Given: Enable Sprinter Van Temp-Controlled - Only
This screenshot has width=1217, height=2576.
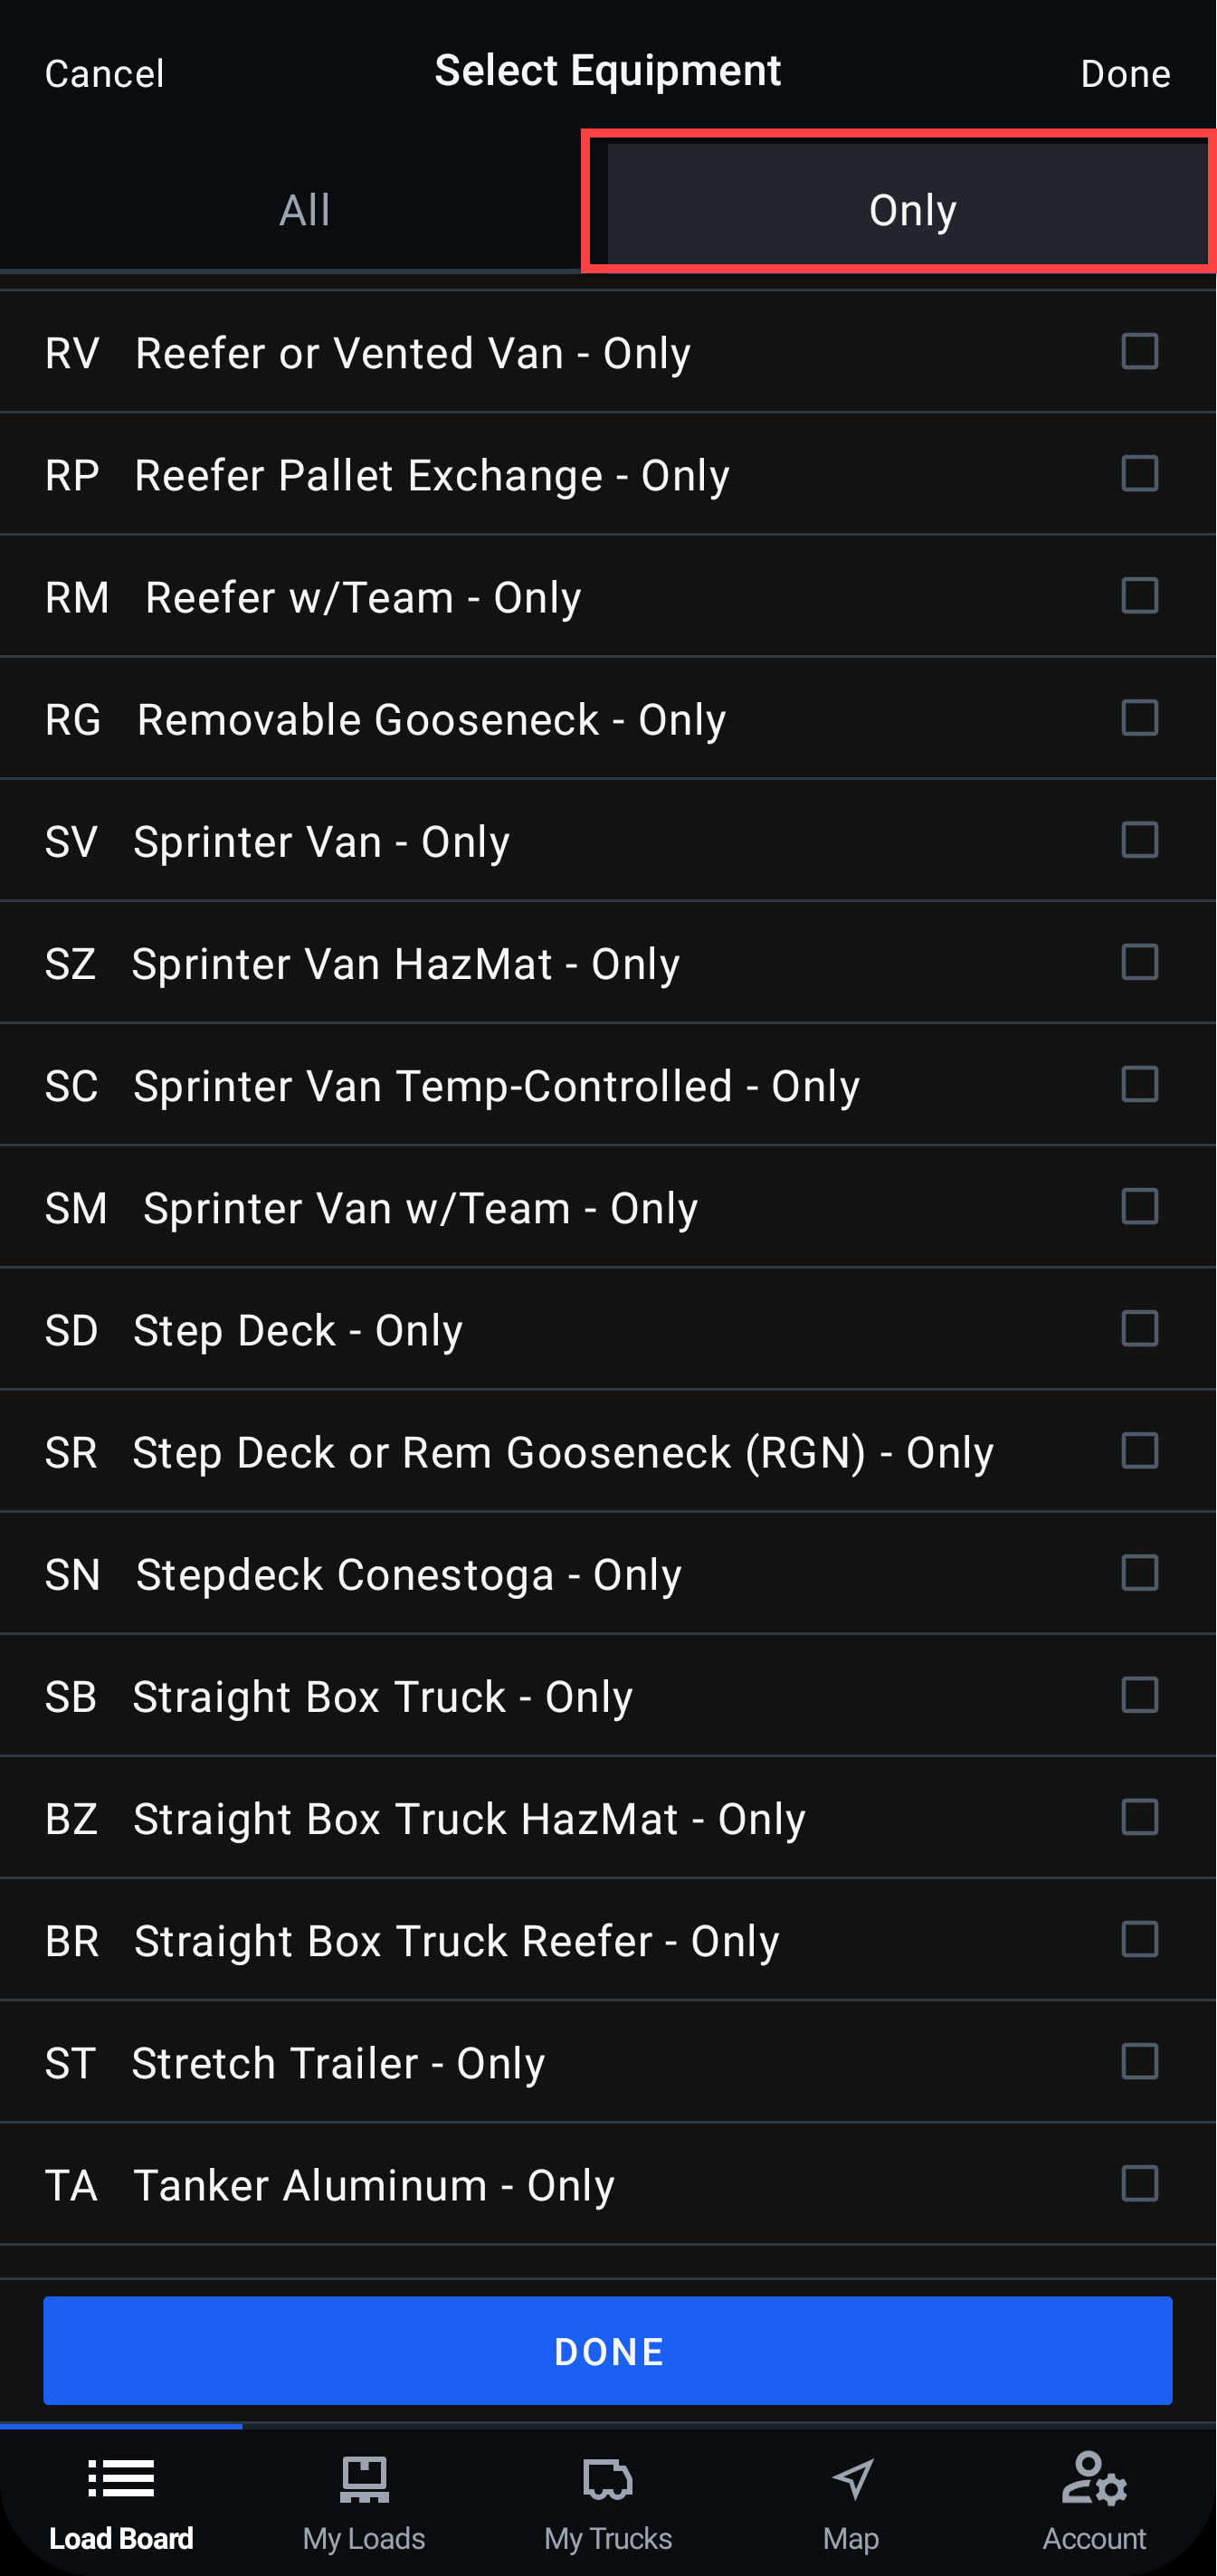Looking at the screenshot, I should pyautogui.click(x=1139, y=1084).
